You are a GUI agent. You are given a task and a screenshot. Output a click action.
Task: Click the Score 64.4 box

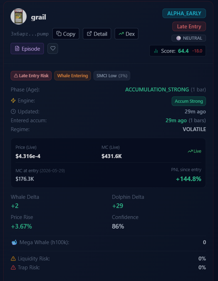(178, 51)
